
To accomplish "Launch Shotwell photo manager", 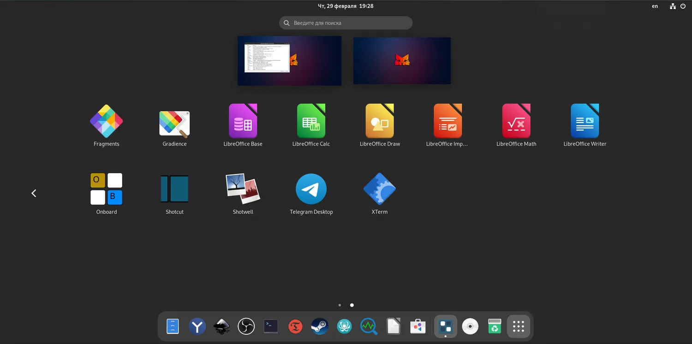I will point(243,189).
